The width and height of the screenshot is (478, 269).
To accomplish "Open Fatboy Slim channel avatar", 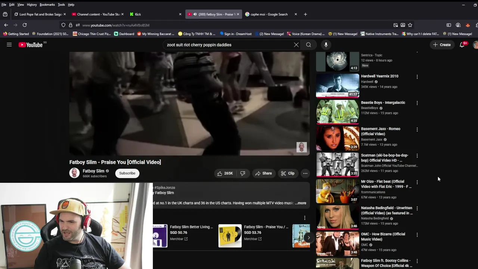I will point(74,173).
